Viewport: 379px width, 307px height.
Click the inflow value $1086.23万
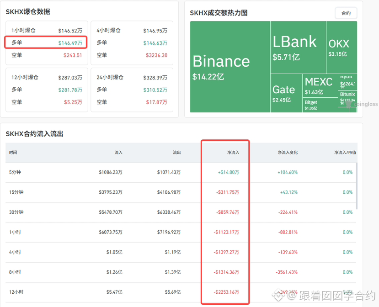click(111, 172)
